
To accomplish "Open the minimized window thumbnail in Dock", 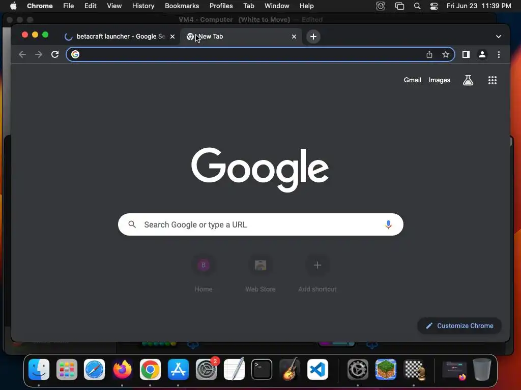I will (x=454, y=370).
